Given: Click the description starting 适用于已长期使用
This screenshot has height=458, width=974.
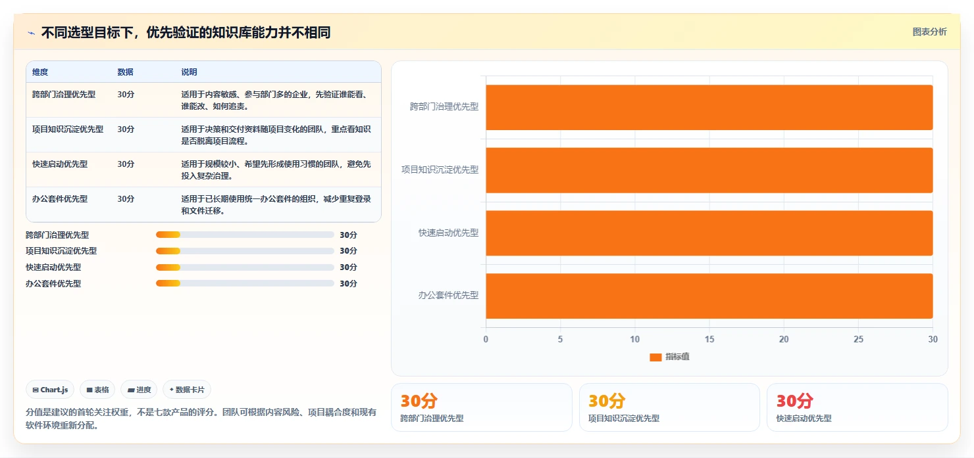Looking at the screenshot, I should [276, 205].
